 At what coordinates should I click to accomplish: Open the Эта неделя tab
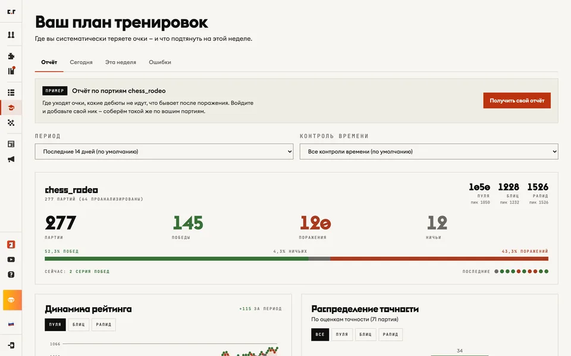[x=121, y=62]
